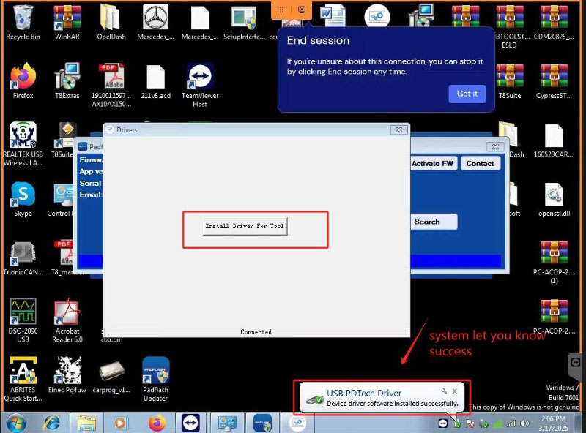Open Internet Explorer from the taskbar
This screenshot has width=586, height=433.
point(52,423)
